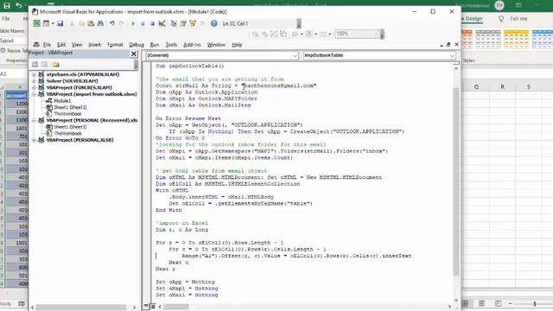The height and width of the screenshot is (311, 553).
Task: Select ThisWorkbook under PERSONAL (Recovered) project
Action: pyautogui.click(x=67, y=134)
